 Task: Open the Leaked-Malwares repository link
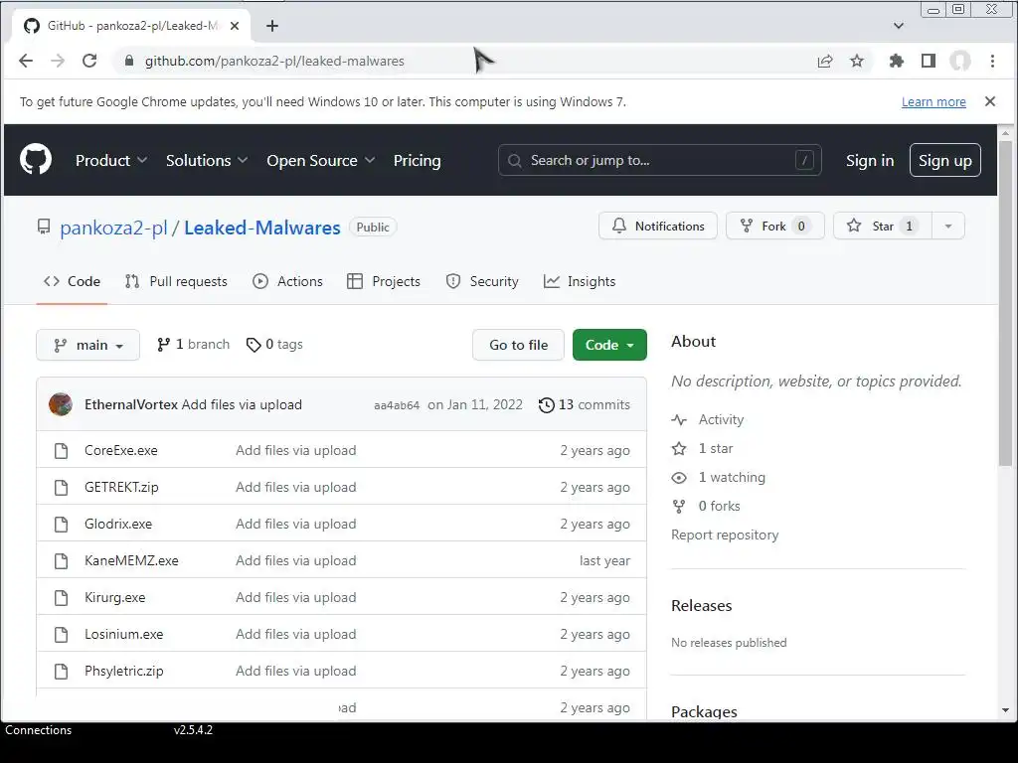point(262,228)
